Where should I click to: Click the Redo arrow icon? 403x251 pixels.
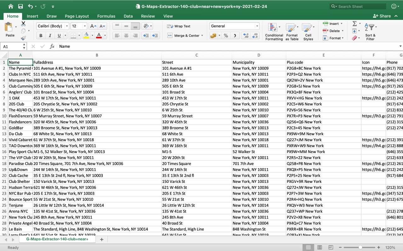(x=43, y=6)
